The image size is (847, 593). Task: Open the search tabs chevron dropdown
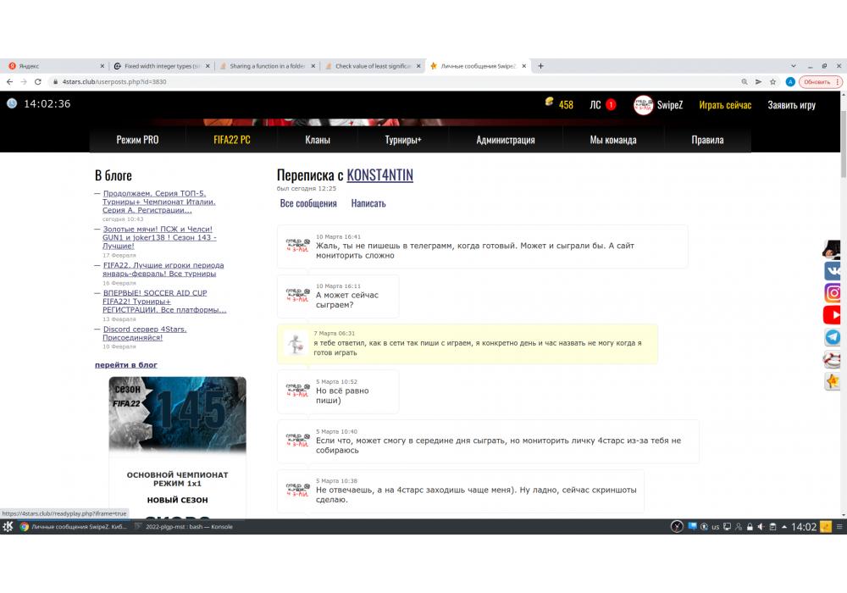tap(793, 65)
